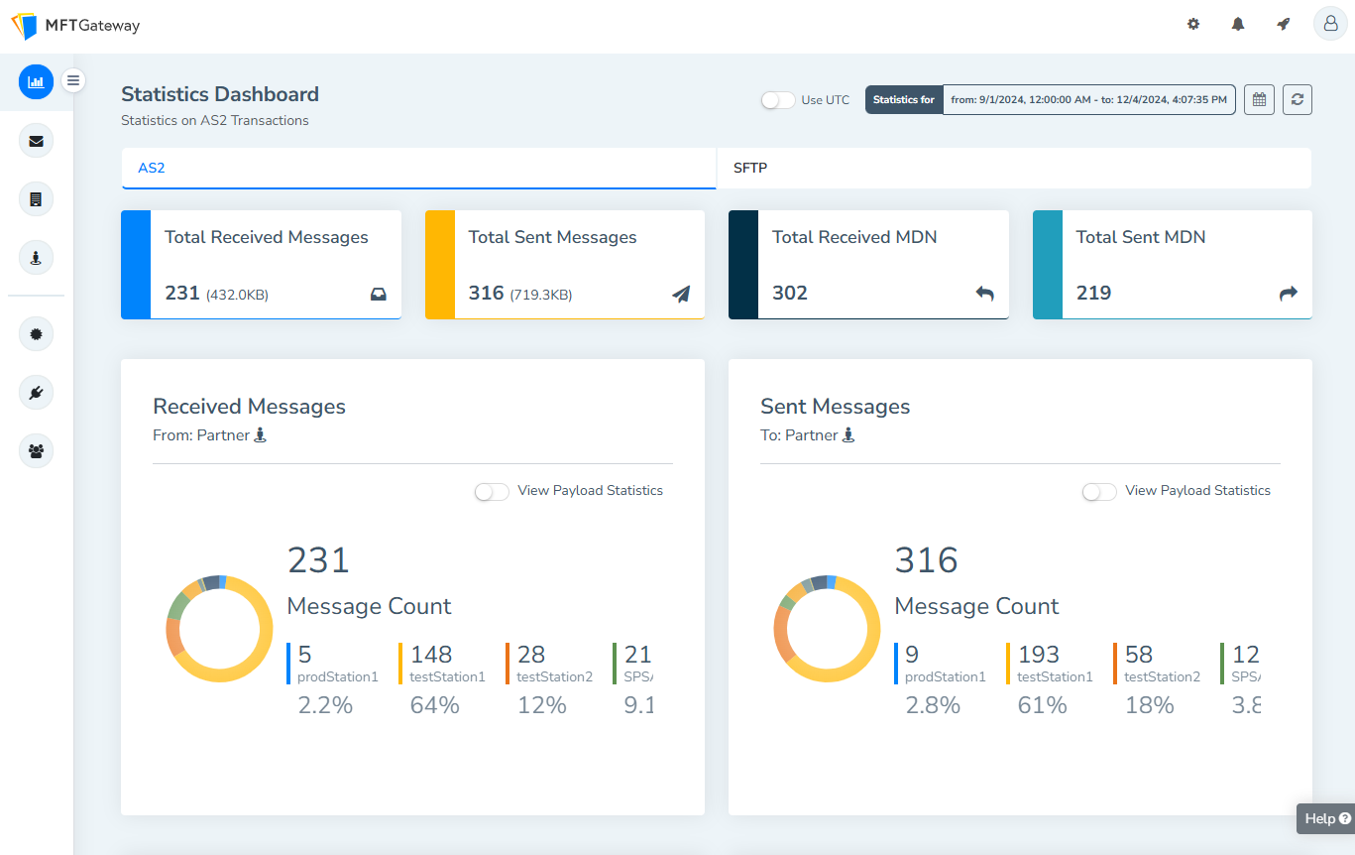Open the Messages envelope icon in sidebar

point(36,141)
